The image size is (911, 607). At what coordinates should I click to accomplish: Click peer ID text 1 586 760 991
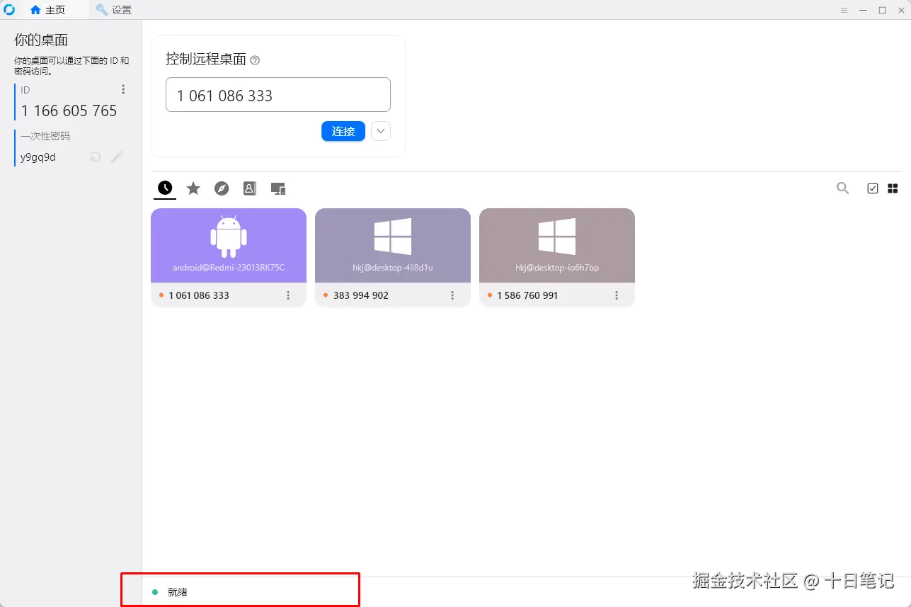click(x=527, y=295)
